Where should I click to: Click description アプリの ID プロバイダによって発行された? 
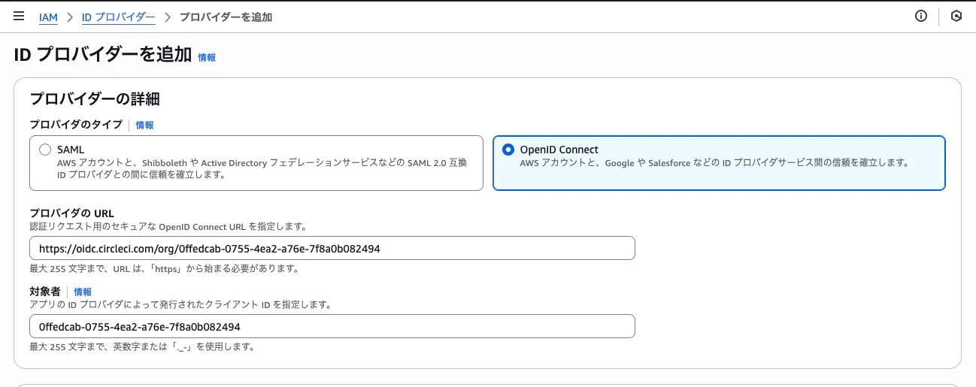[180, 305]
